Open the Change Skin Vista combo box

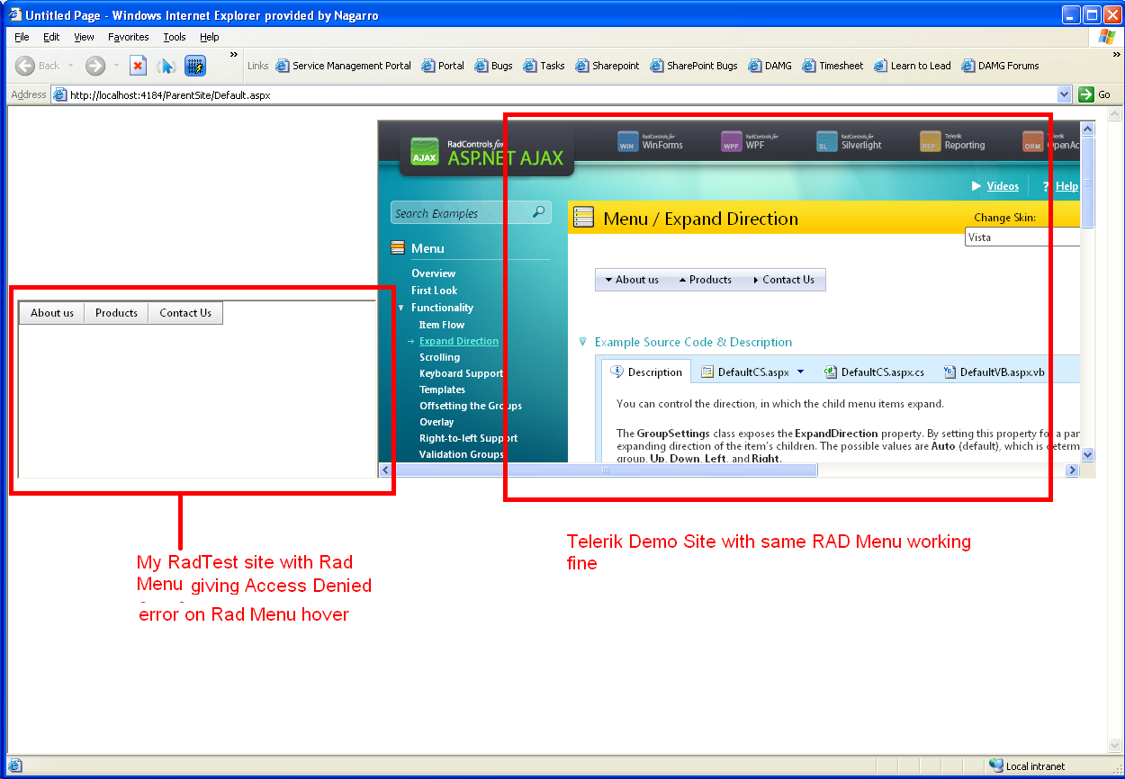(1021, 237)
